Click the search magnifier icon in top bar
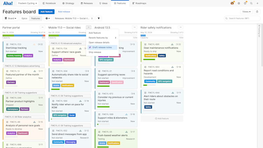This screenshot has height=148, width=263. coord(251,3)
